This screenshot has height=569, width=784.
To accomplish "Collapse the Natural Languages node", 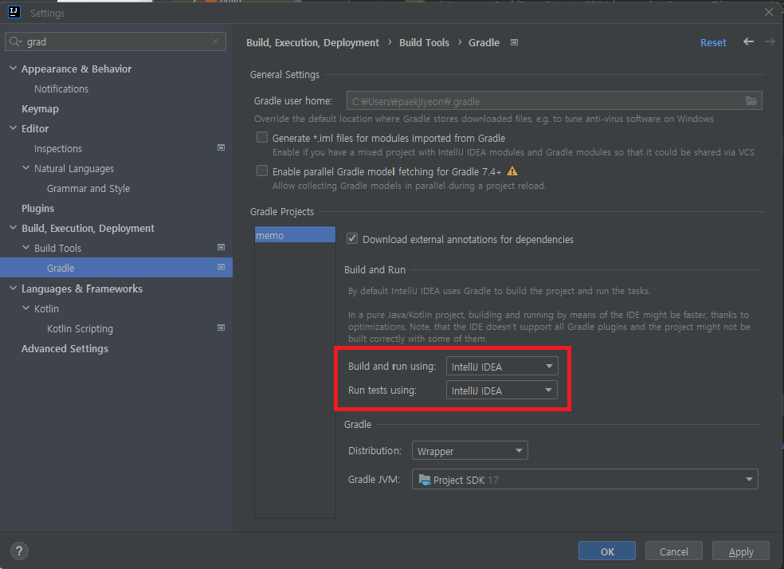I will tap(26, 168).
